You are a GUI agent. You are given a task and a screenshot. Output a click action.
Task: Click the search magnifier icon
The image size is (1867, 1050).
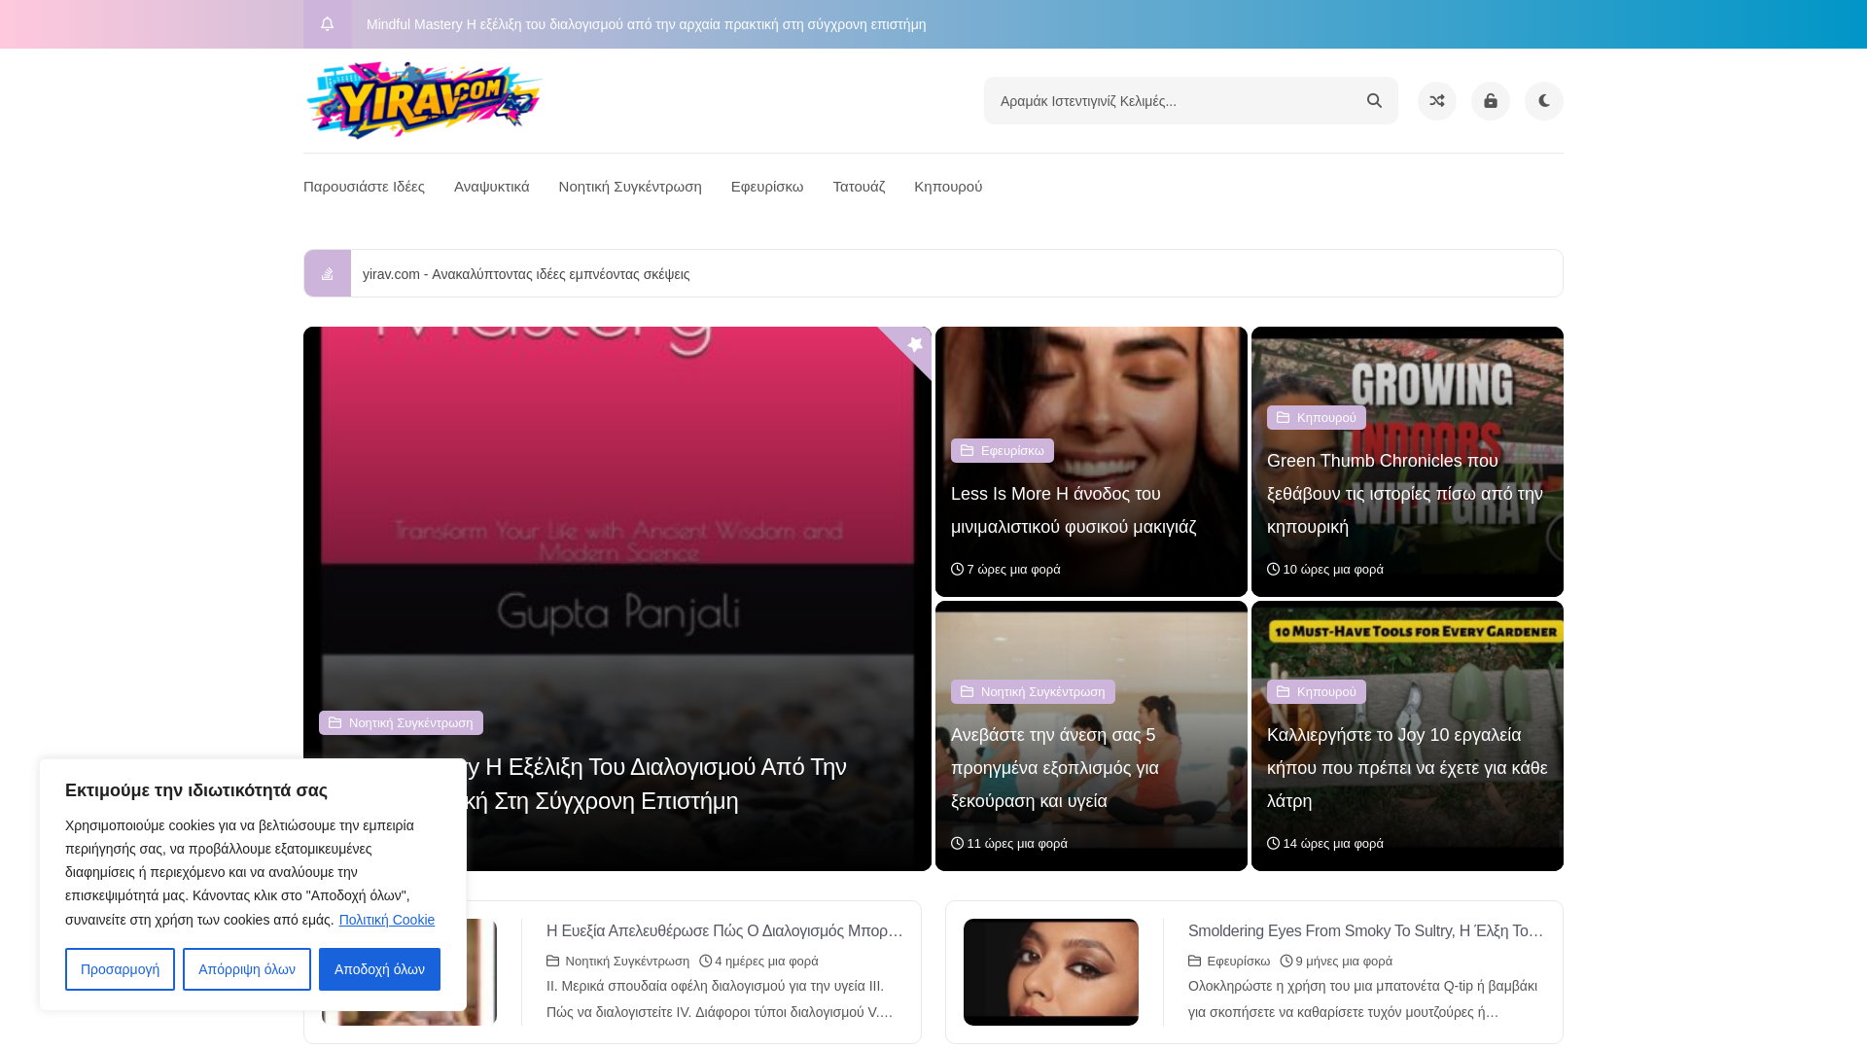tap(1374, 101)
